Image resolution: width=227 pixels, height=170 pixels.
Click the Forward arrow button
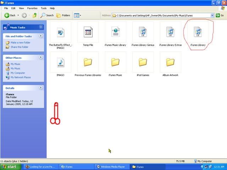[x=24, y=15]
